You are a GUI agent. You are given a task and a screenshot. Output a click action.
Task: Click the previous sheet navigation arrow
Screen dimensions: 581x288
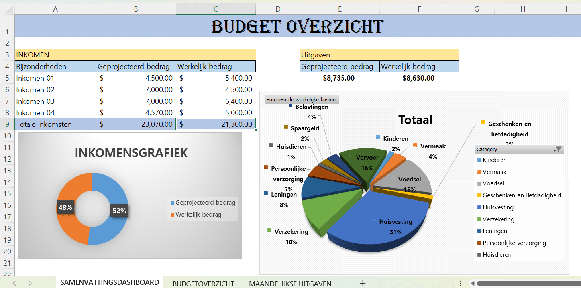14,283
